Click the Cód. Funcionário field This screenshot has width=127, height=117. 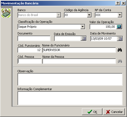29,50
